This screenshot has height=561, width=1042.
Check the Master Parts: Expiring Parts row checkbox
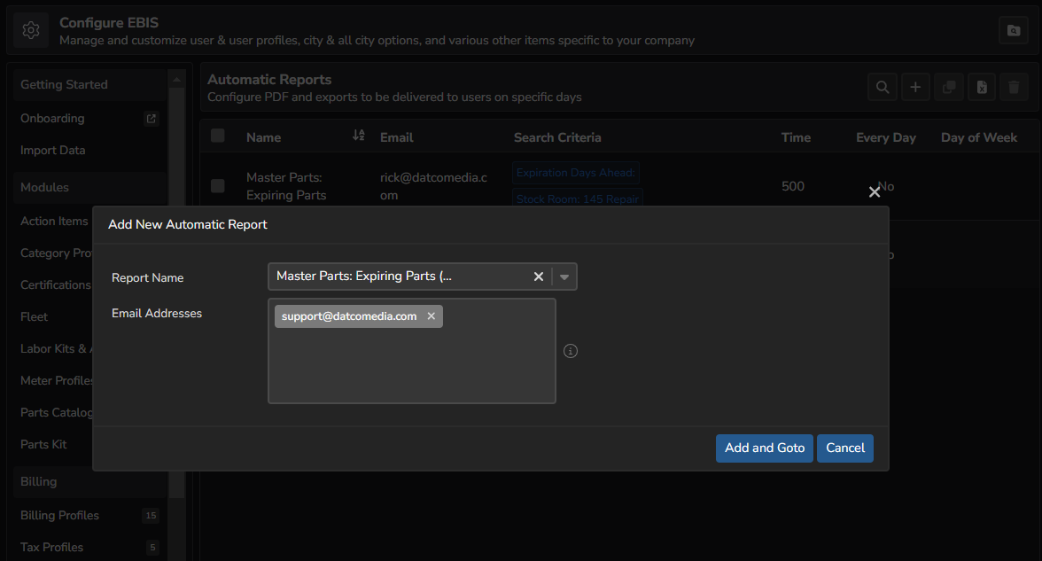[217, 186]
